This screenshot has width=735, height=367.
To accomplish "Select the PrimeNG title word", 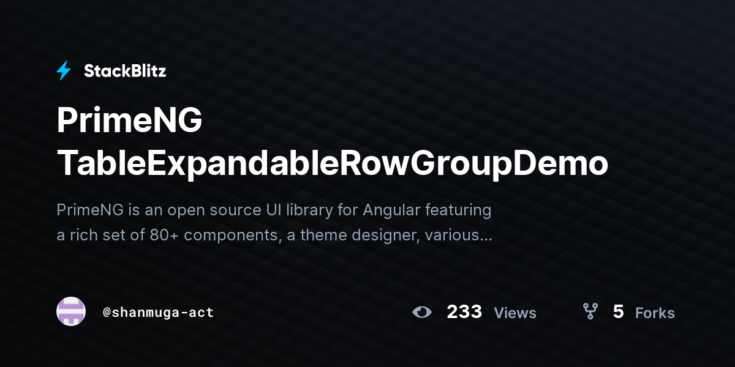I will 129,120.
